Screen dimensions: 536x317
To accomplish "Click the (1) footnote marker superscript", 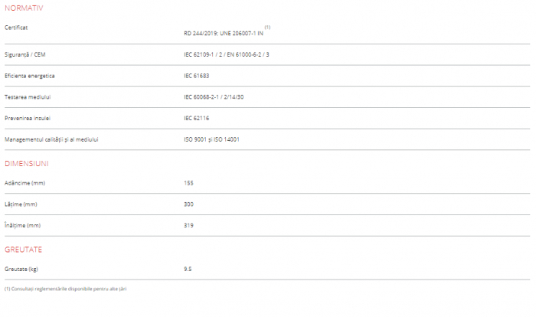I will pyautogui.click(x=267, y=28).
